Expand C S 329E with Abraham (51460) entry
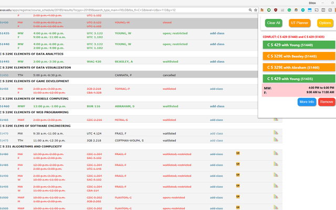The image size is (336, 210). 298,67
